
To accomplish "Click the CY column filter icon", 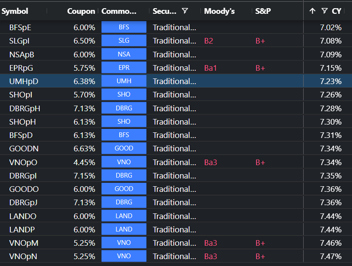I will [x=324, y=11].
